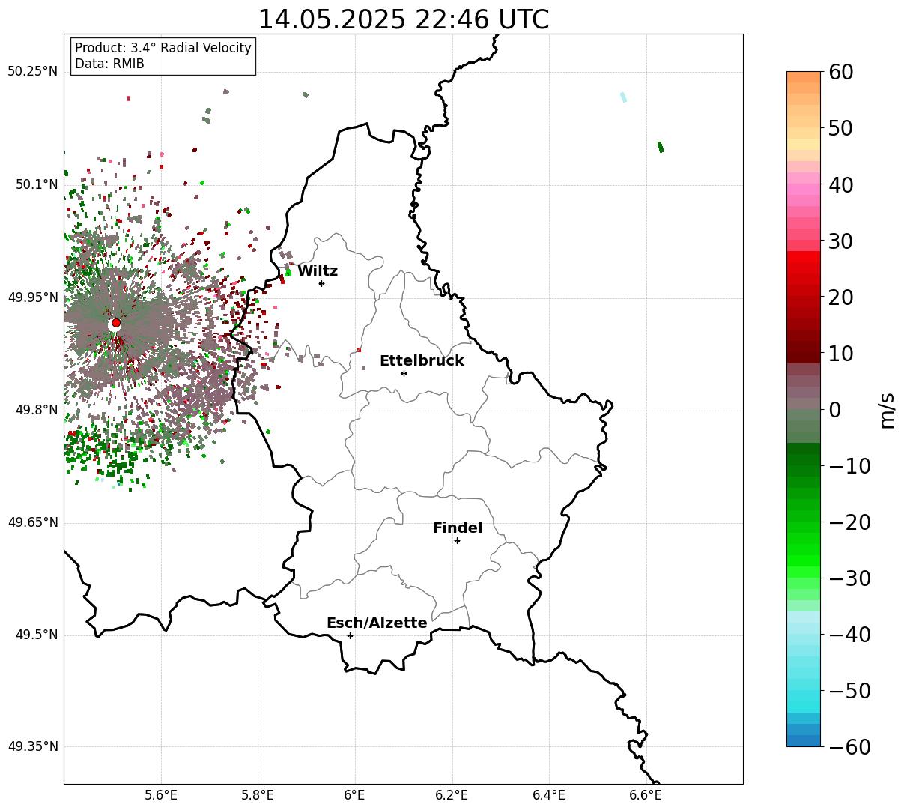The height and width of the screenshot is (810, 904).
Task: Click the colorbar tick value −10
Action: 849,466
